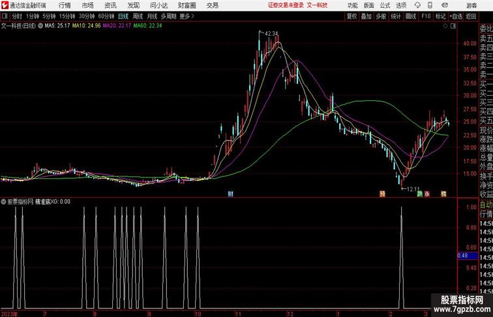Switch to 30分钟 period
The image size is (493, 317).
[87, 16]
